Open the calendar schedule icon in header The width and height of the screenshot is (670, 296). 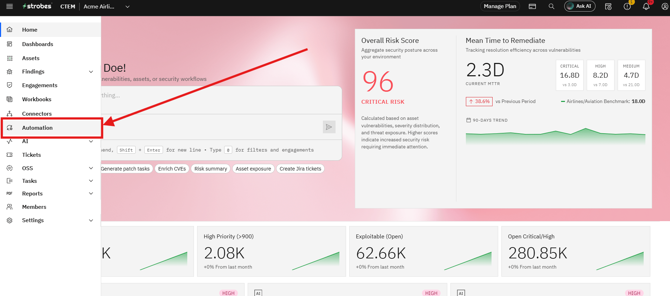click(x=608, y=6)
